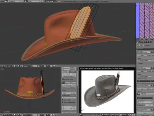This screenshot has width=154, height=116.
Task: Open the Help menu in top bar
Action: pos(2,1)
